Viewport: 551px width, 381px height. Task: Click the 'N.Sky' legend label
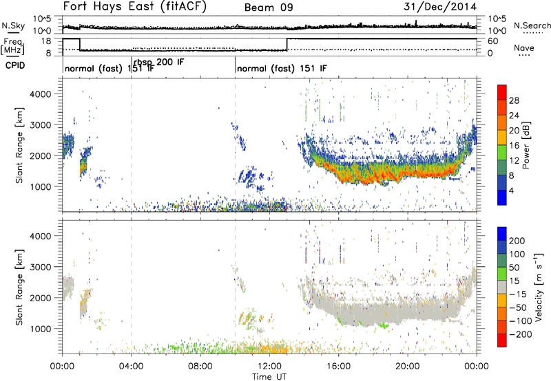point(13,25)
